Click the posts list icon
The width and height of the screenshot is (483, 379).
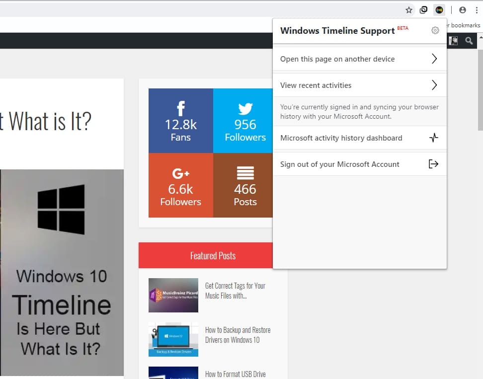pos(245,173)
